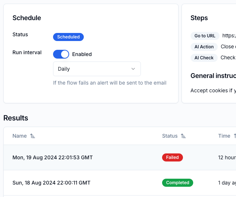Click the AI Check step tag
The height and width of the screenshot is (197, 236).
(x=204, y=58)
